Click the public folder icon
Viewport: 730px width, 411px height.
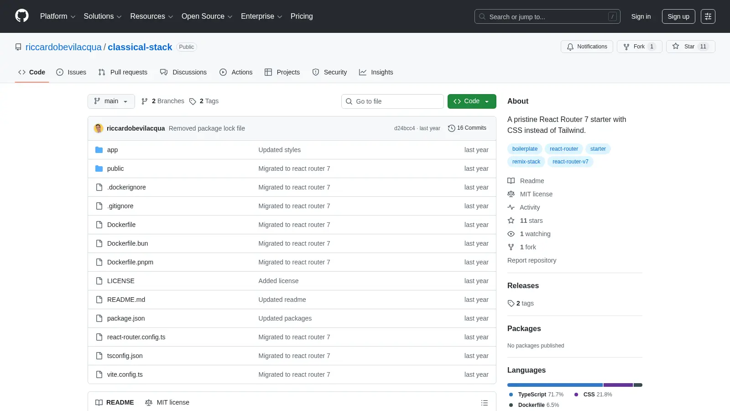point(99,169)
